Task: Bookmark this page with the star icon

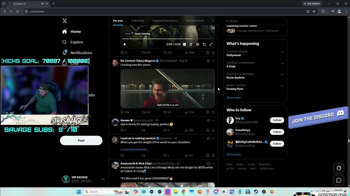Action: (x=314, y=11)
